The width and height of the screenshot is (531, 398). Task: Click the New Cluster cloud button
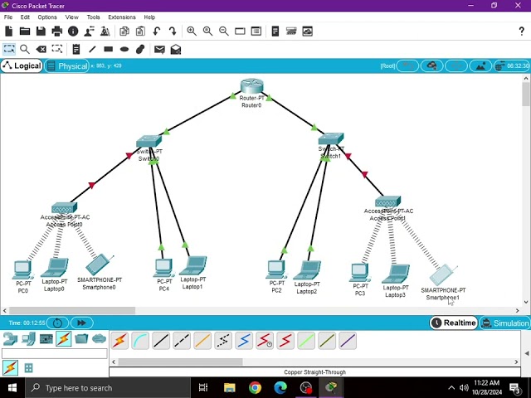431,66
